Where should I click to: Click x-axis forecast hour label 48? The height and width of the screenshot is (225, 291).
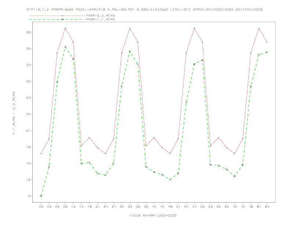170,207
